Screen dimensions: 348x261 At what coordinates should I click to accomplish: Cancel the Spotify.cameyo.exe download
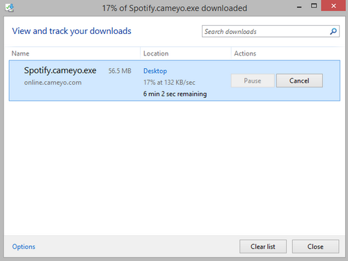pyautogui.click(x=299, y=81)
